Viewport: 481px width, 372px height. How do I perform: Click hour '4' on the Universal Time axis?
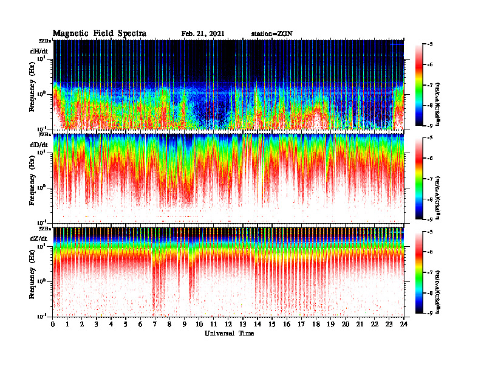[111, 325]
